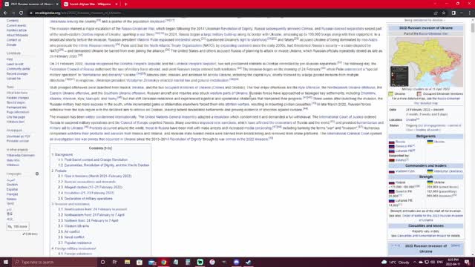
Task: Go back using the browser back arrow
Action: (x=5, y=13)
